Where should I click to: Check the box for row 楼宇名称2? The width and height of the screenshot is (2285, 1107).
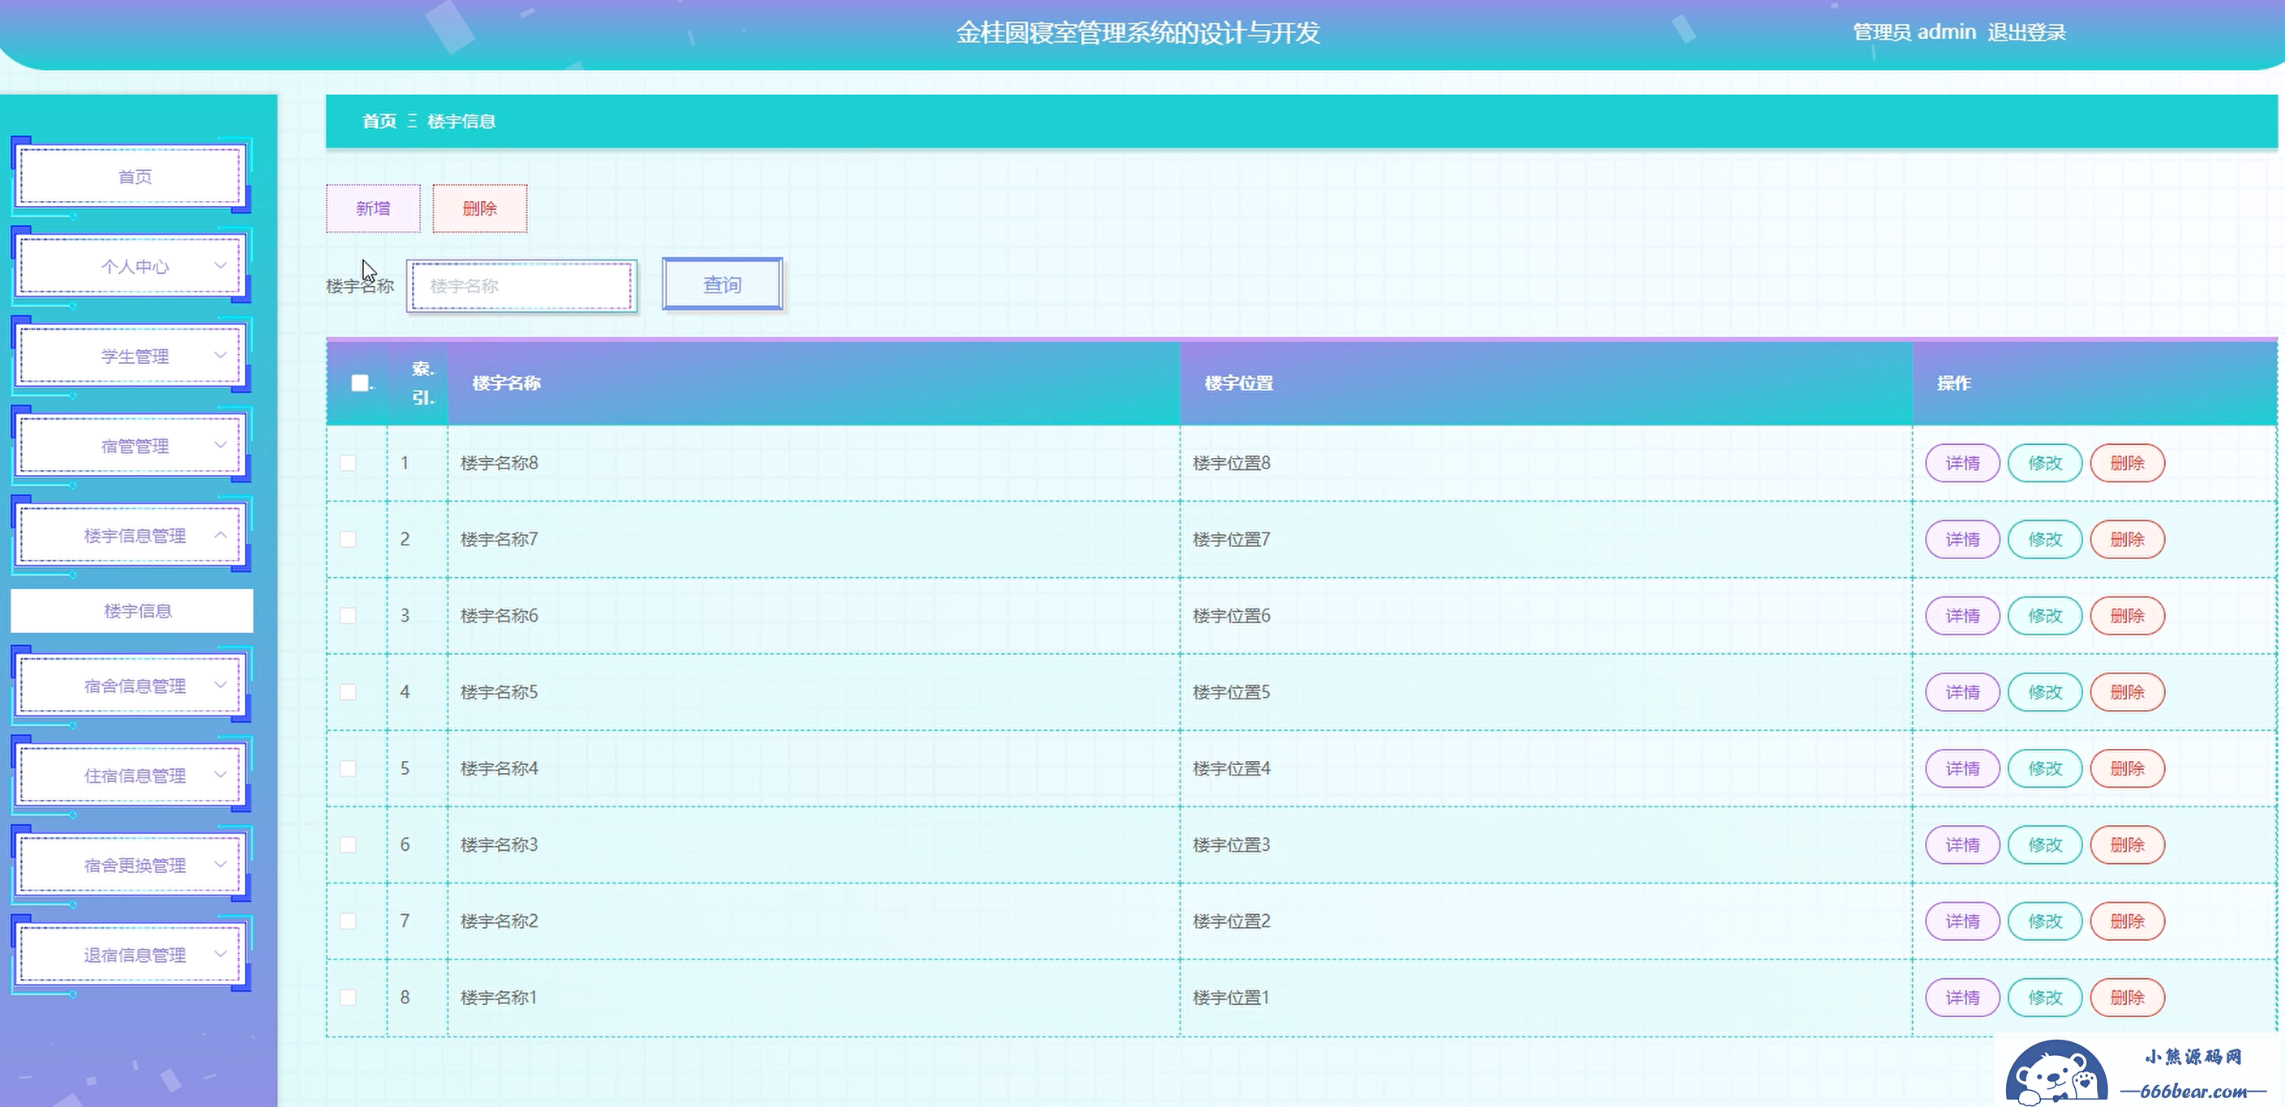[x=348, y=921]
